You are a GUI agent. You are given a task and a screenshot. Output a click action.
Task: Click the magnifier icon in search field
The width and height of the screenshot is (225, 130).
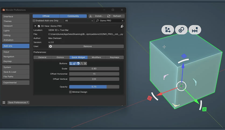click(97, 20)
